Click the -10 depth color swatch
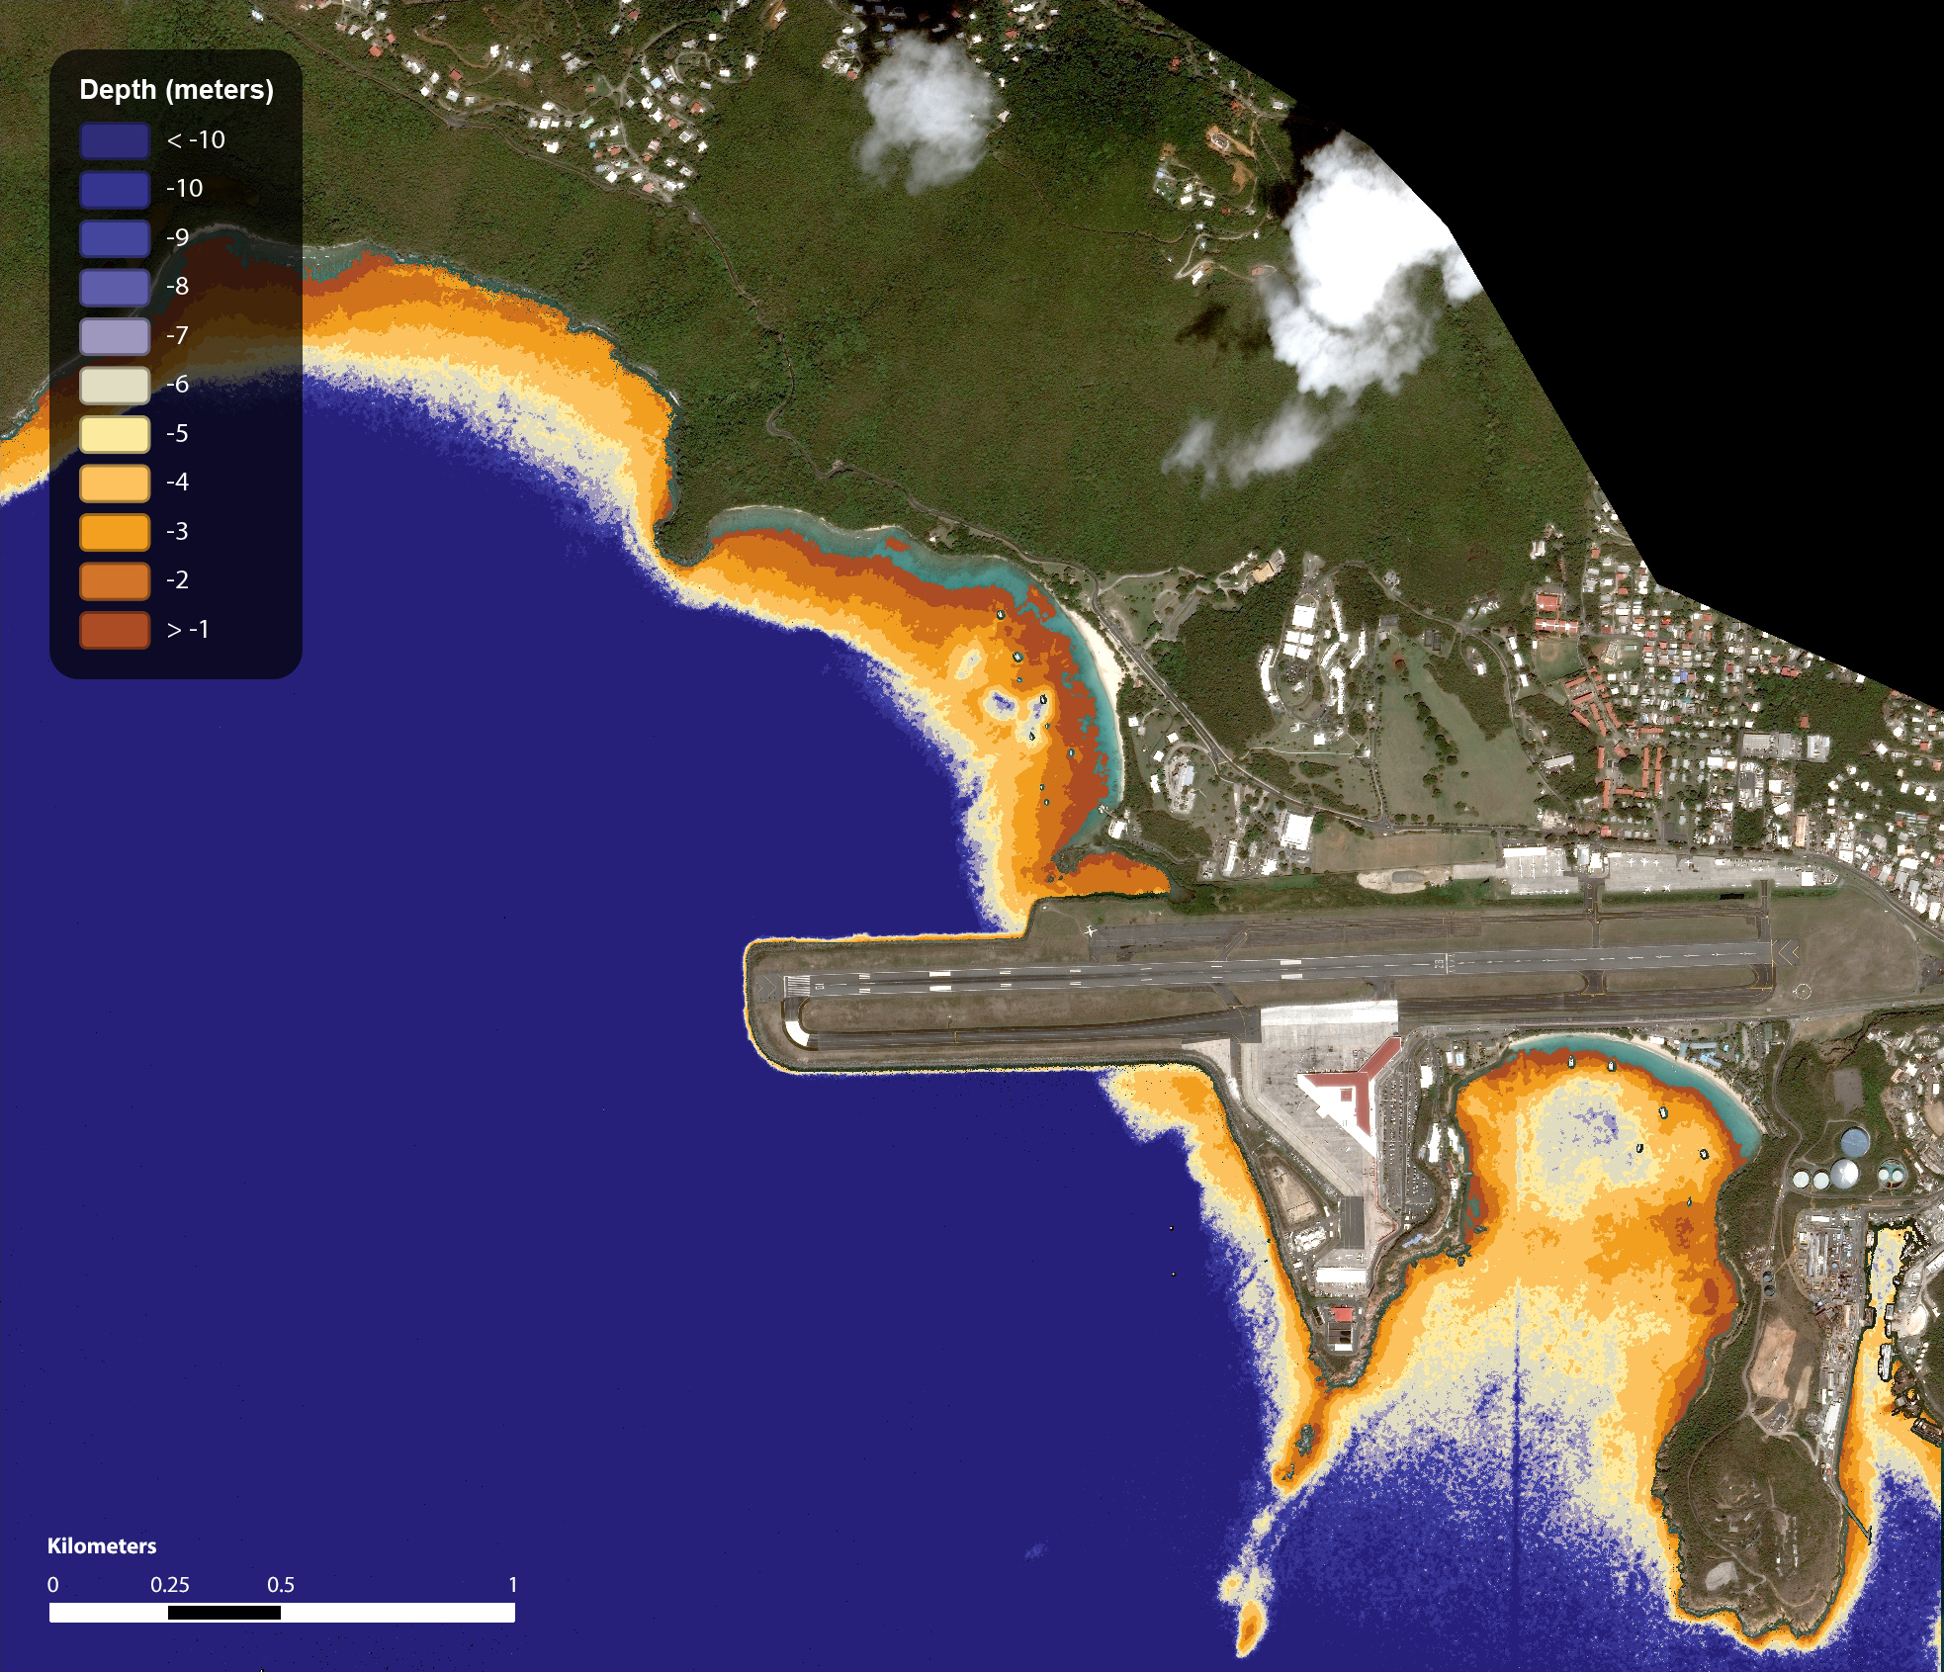This screenshot has width=1944, height=1672. click(115, 189)
